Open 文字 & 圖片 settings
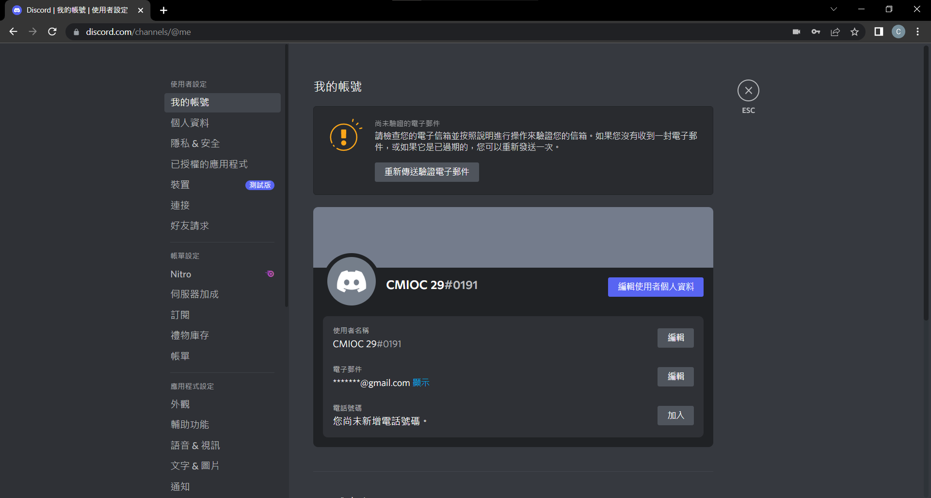 pos(223,466)
